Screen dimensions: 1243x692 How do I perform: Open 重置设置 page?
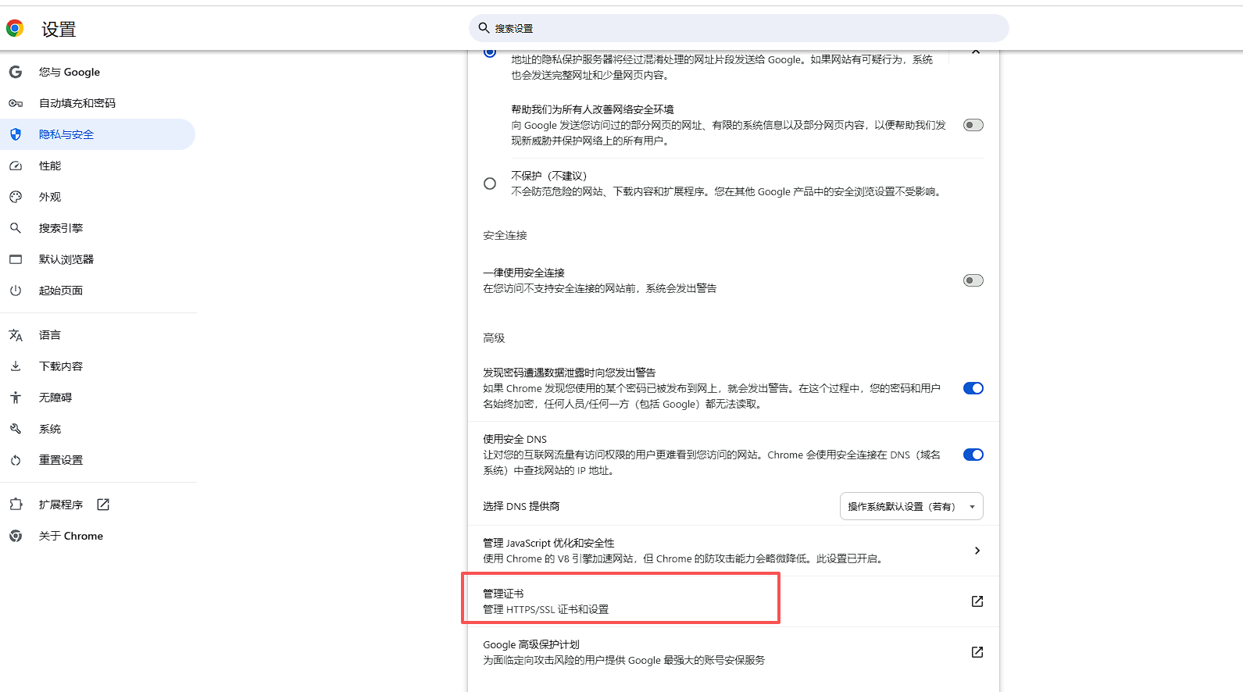coord(98,460)
